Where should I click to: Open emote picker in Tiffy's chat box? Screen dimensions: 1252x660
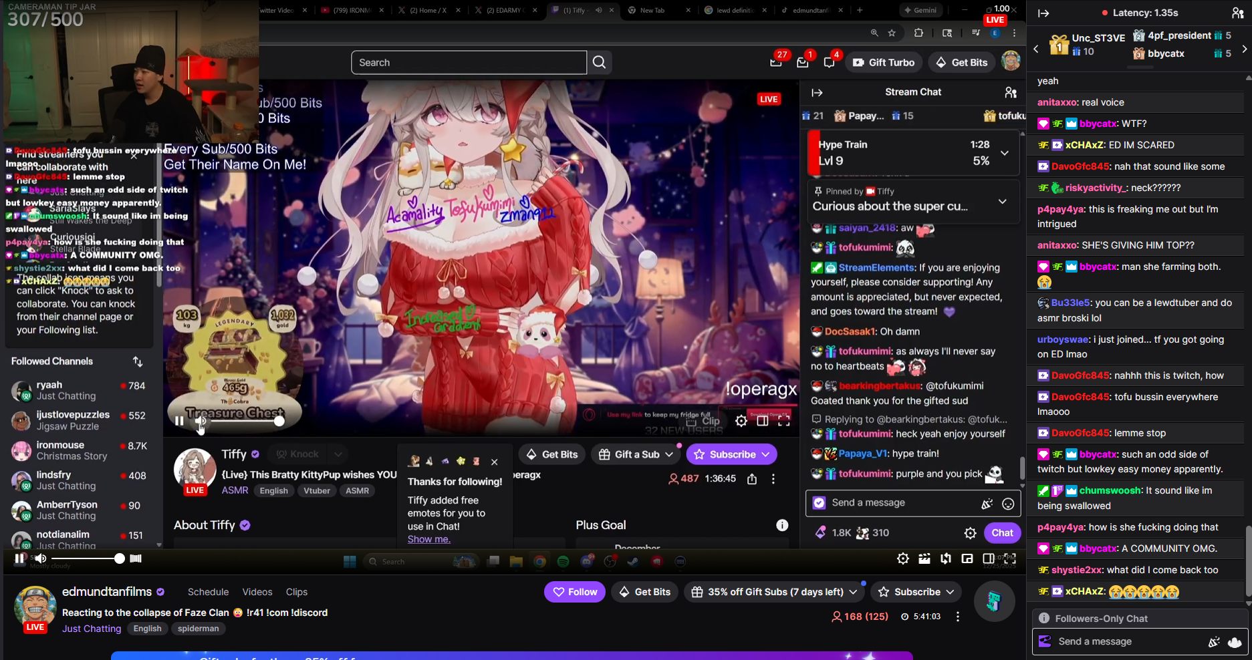(x=1008, y=504)
